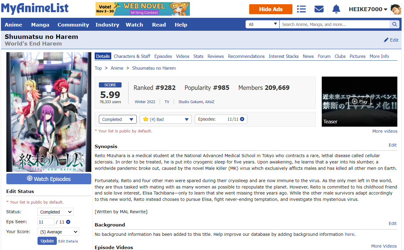Open the Studio Gokumi link
Viewport: 404px width, 250px height.
191,102
